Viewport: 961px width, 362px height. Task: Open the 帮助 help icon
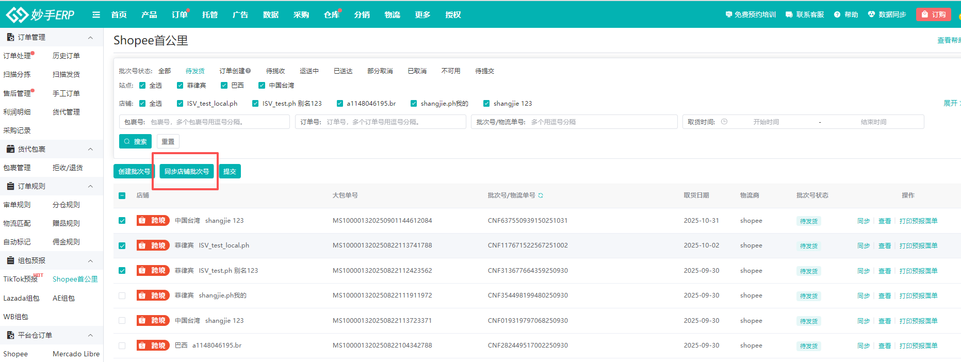pos(837,14)
